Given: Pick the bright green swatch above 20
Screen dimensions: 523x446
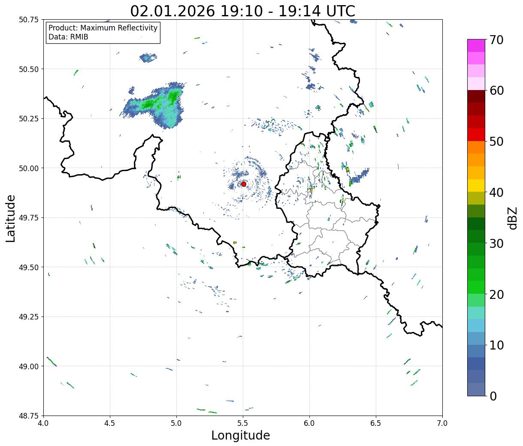Looking at the screenshot, I should pyautogui.click(x=476, y=287).
